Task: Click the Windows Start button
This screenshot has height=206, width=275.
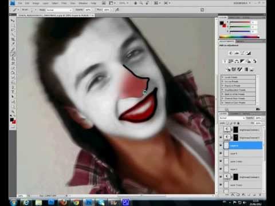Action: (x=13, y=202)
